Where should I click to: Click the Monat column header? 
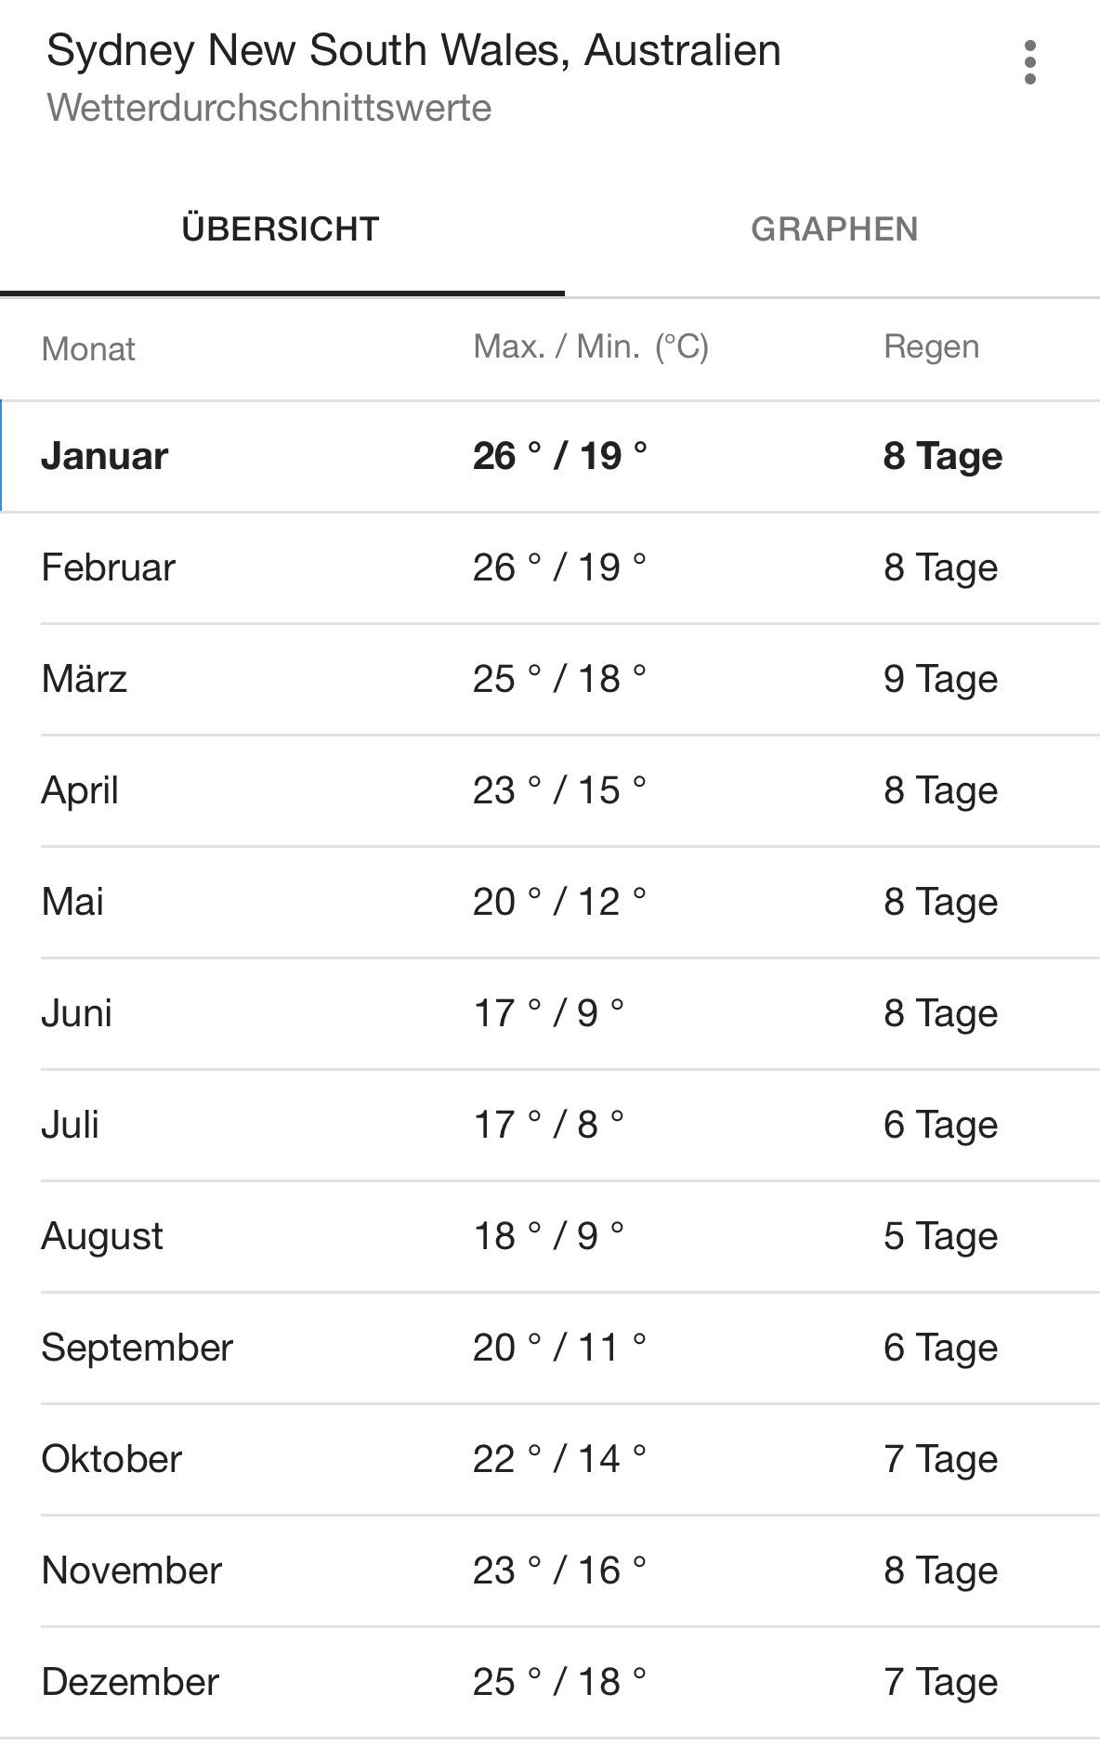pos(88,349)
